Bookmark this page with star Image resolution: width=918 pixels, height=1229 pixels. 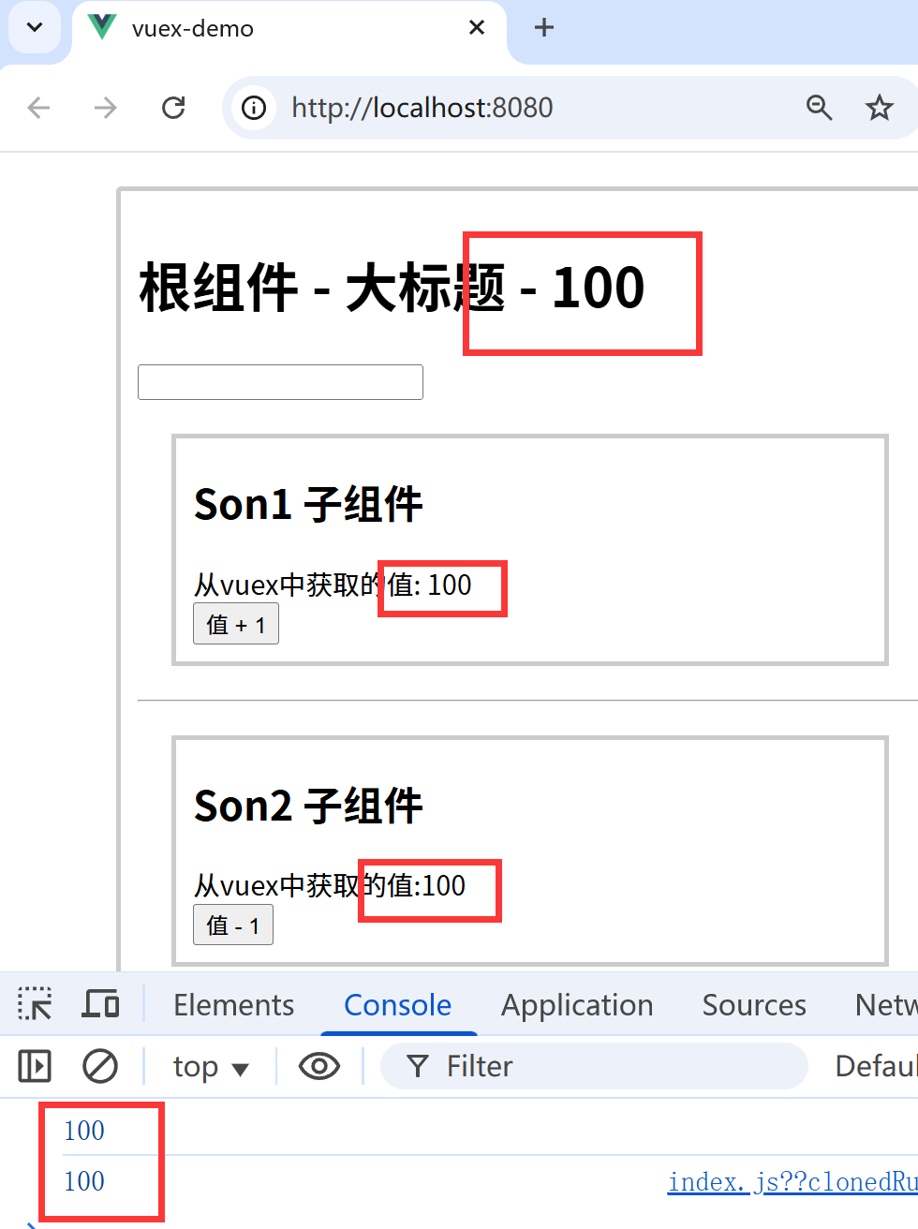[879, 108]
